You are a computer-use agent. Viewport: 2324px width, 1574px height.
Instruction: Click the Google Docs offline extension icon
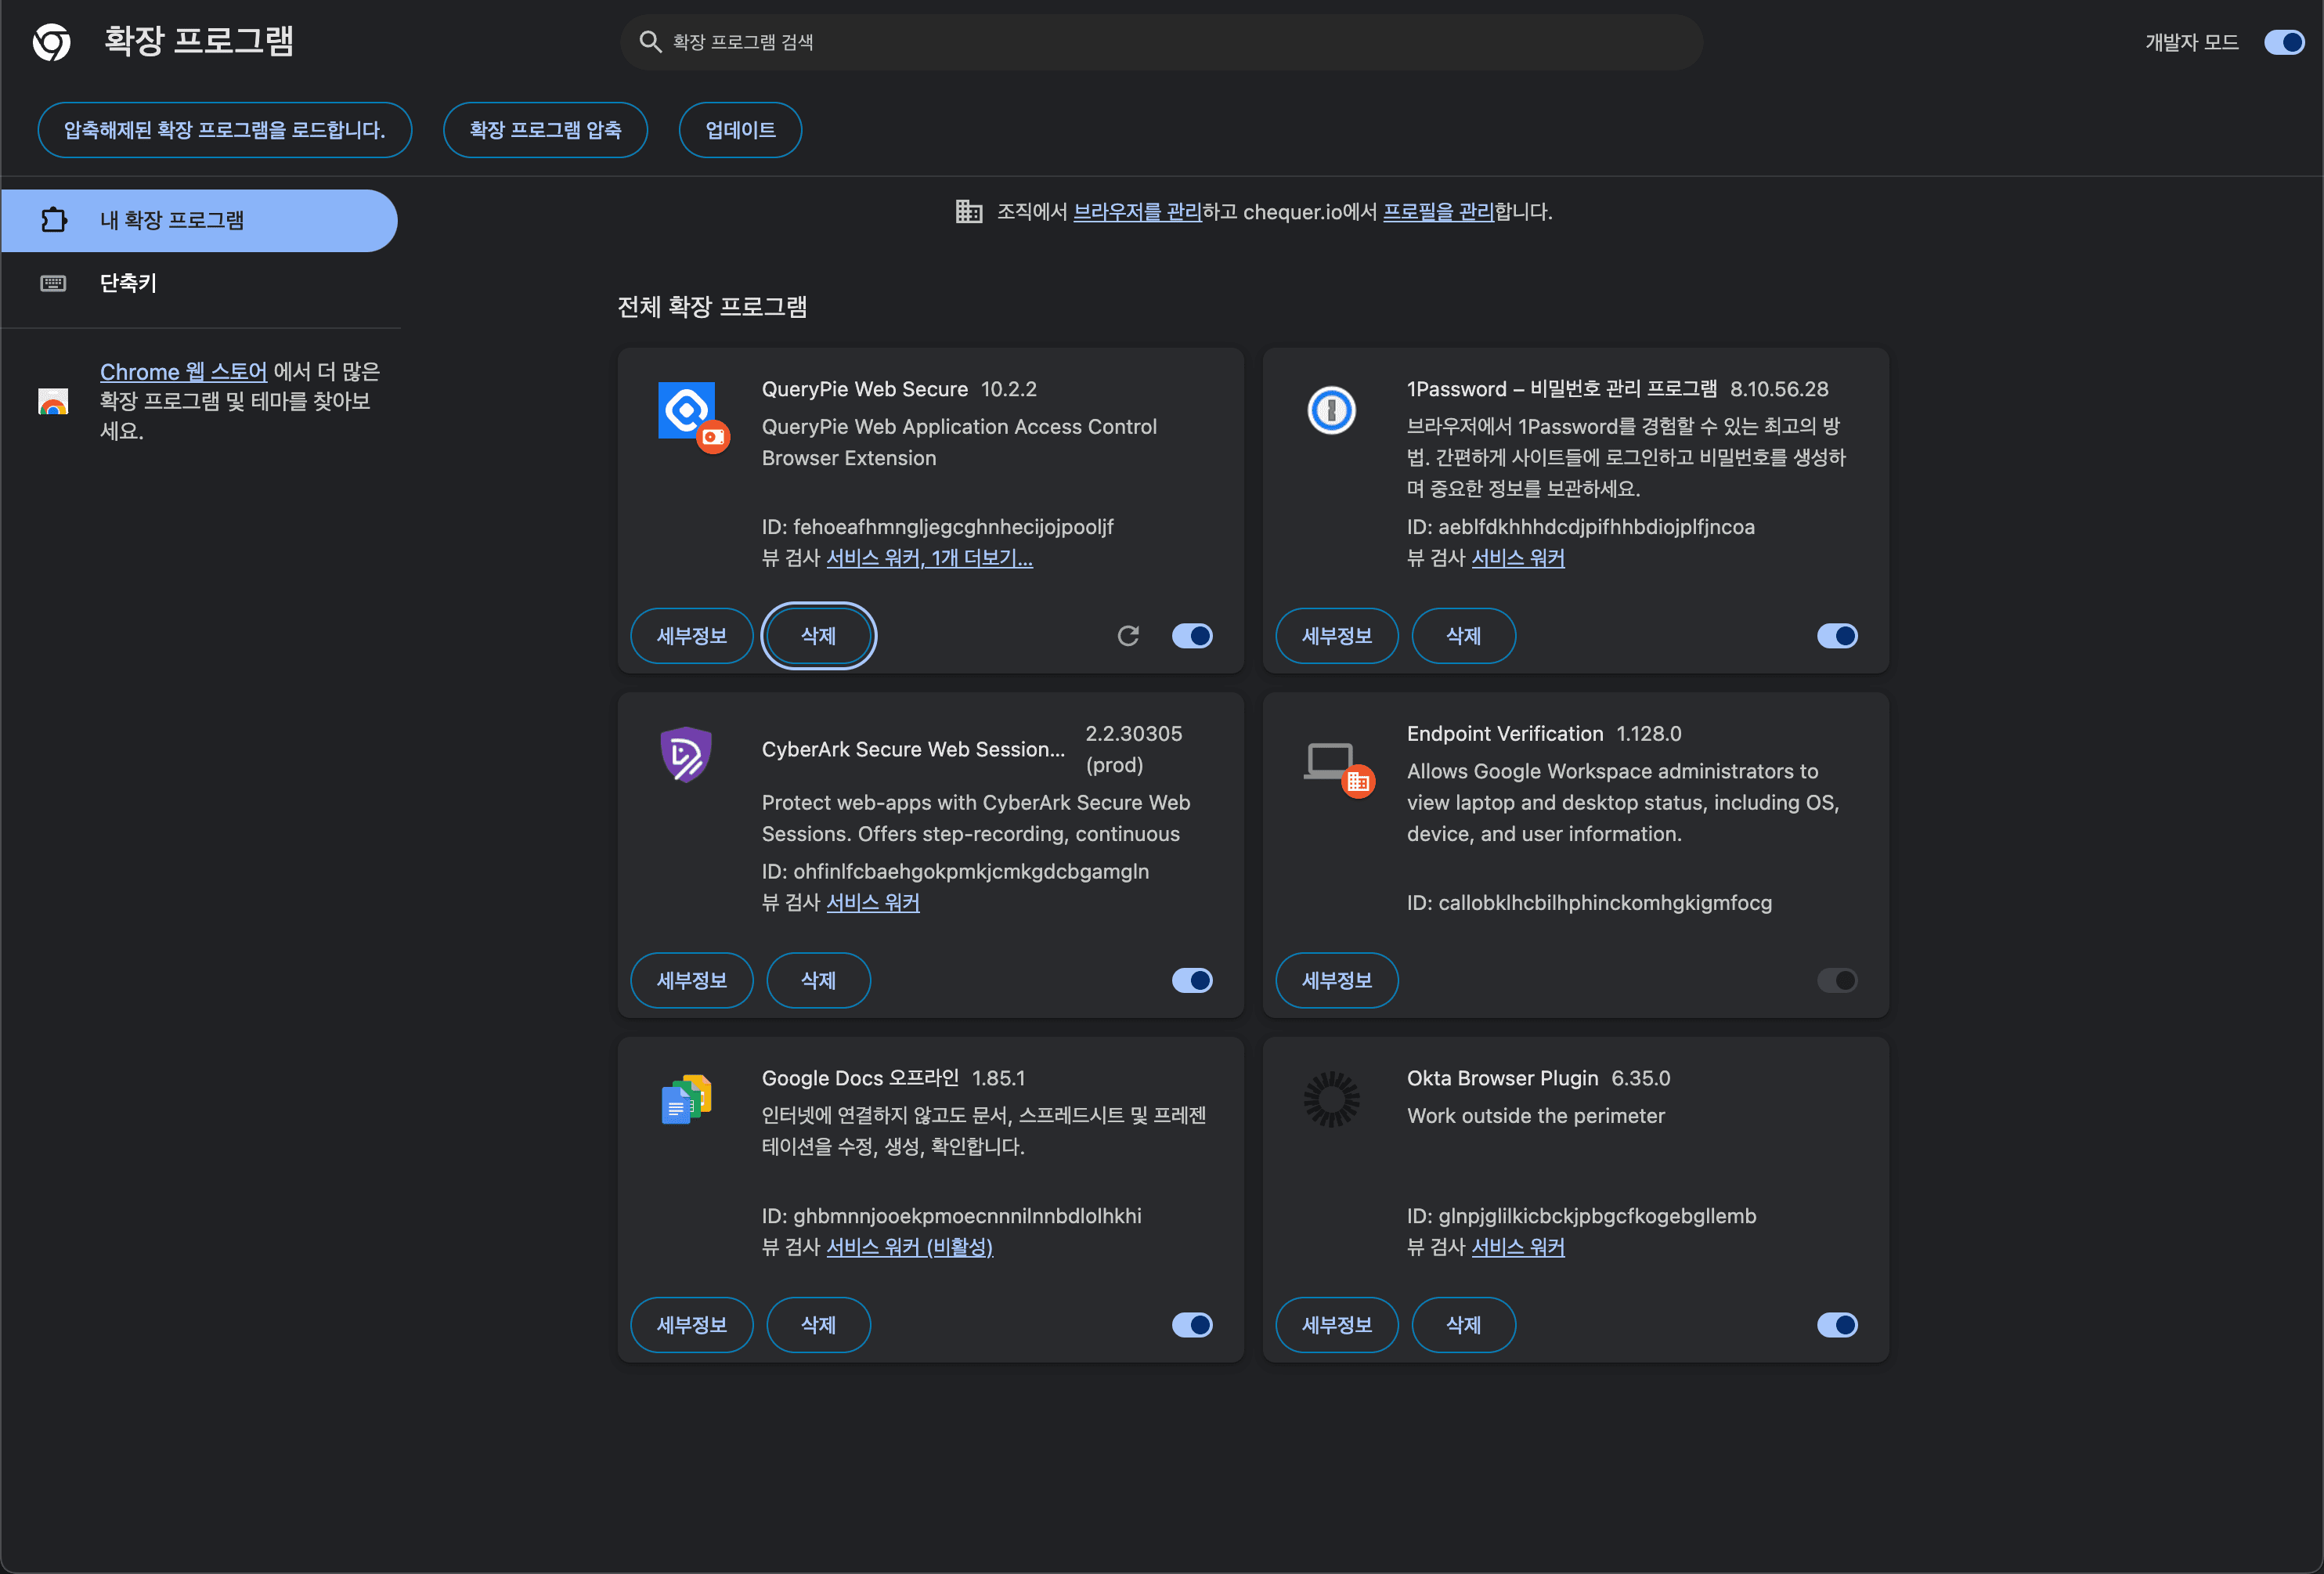coord(686,1100)
